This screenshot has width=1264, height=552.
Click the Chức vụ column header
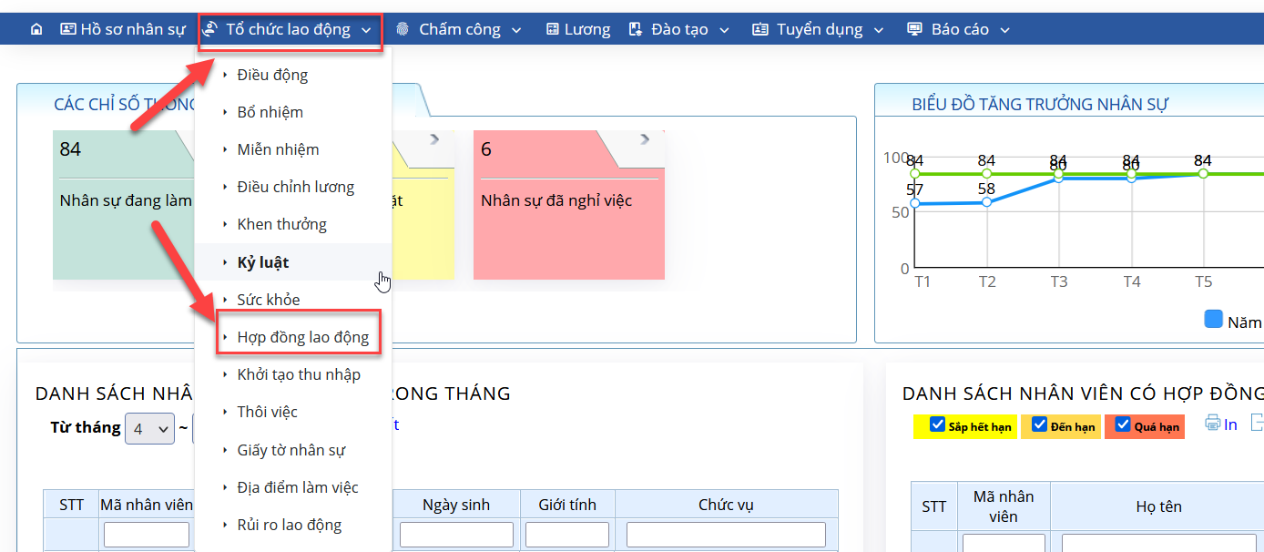point(726,505)
